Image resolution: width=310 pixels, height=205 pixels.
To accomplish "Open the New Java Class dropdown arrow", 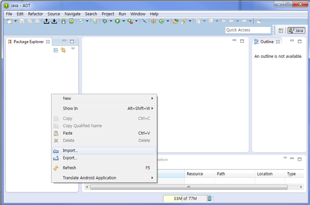I will [168, 21].
